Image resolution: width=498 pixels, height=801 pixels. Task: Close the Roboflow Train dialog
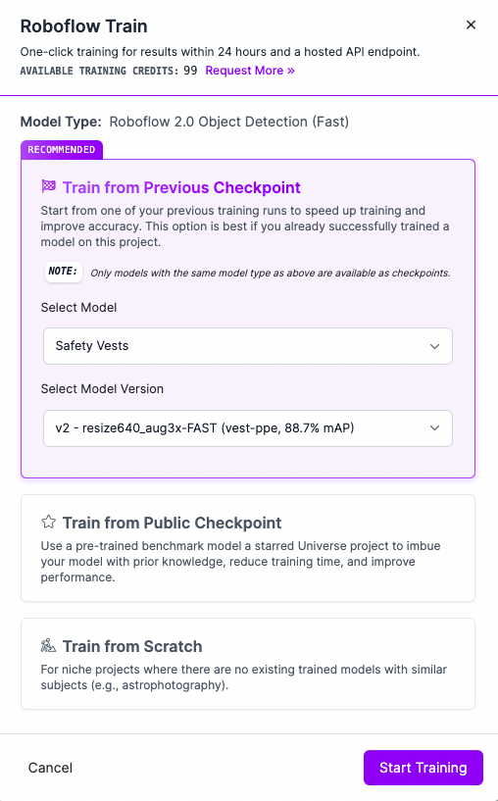(471, 25)
